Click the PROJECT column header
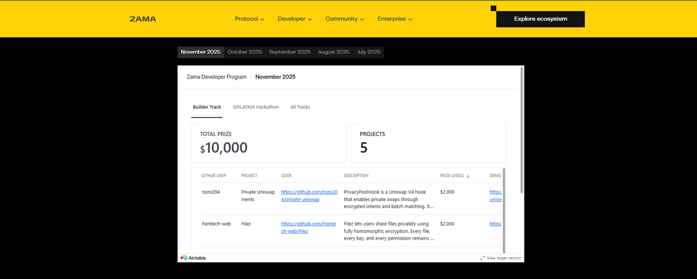The width and height of the screenshot is (697, 279). click(249, 176)
